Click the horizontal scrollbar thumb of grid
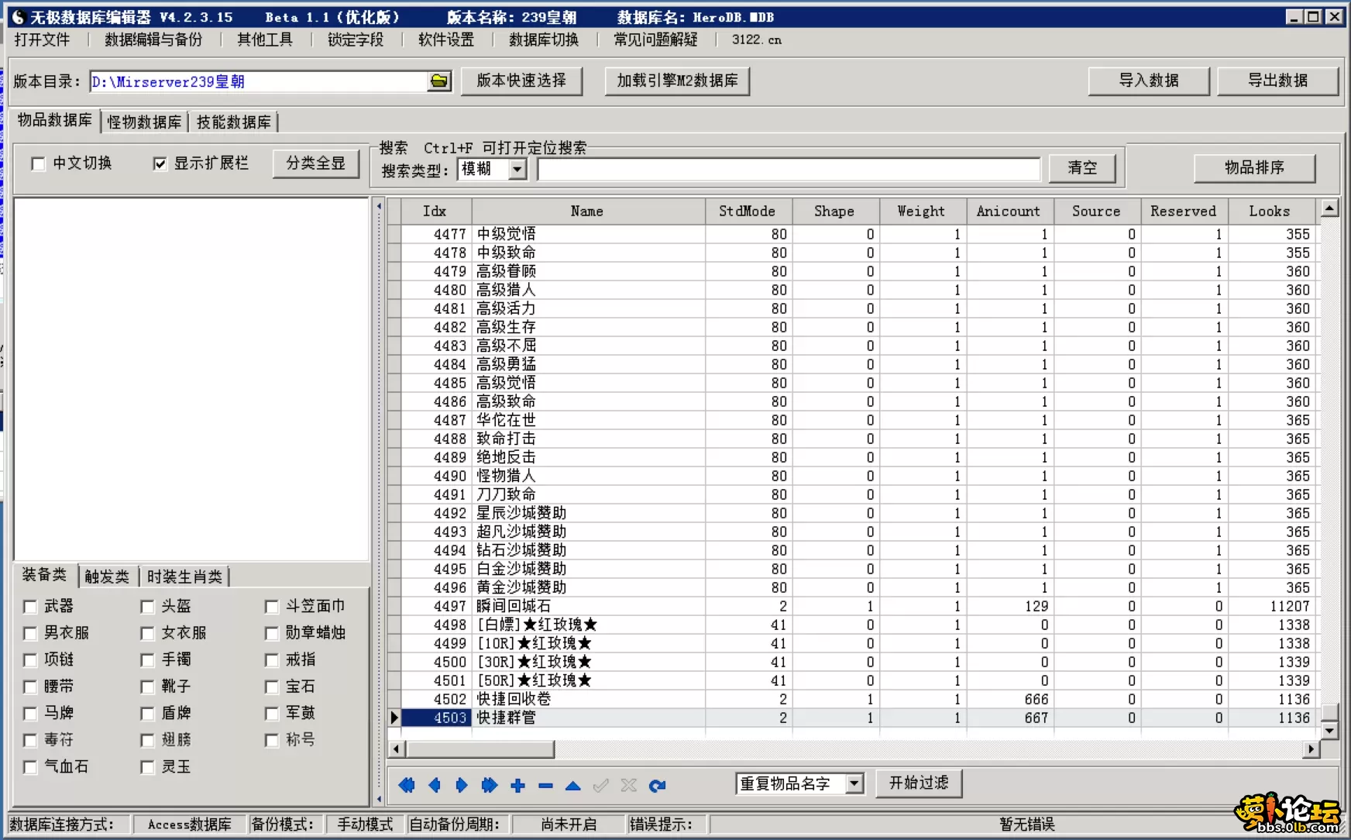The height and width of the screenshot is (840, 1351). 480,749
